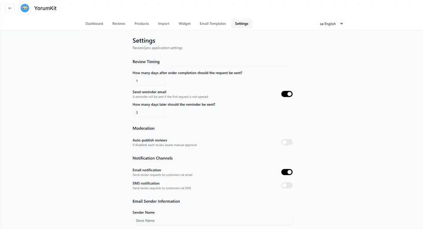Enable Auto-publish reviews toggle
Viewport: 423px width, 229px height.
[287, 142]
